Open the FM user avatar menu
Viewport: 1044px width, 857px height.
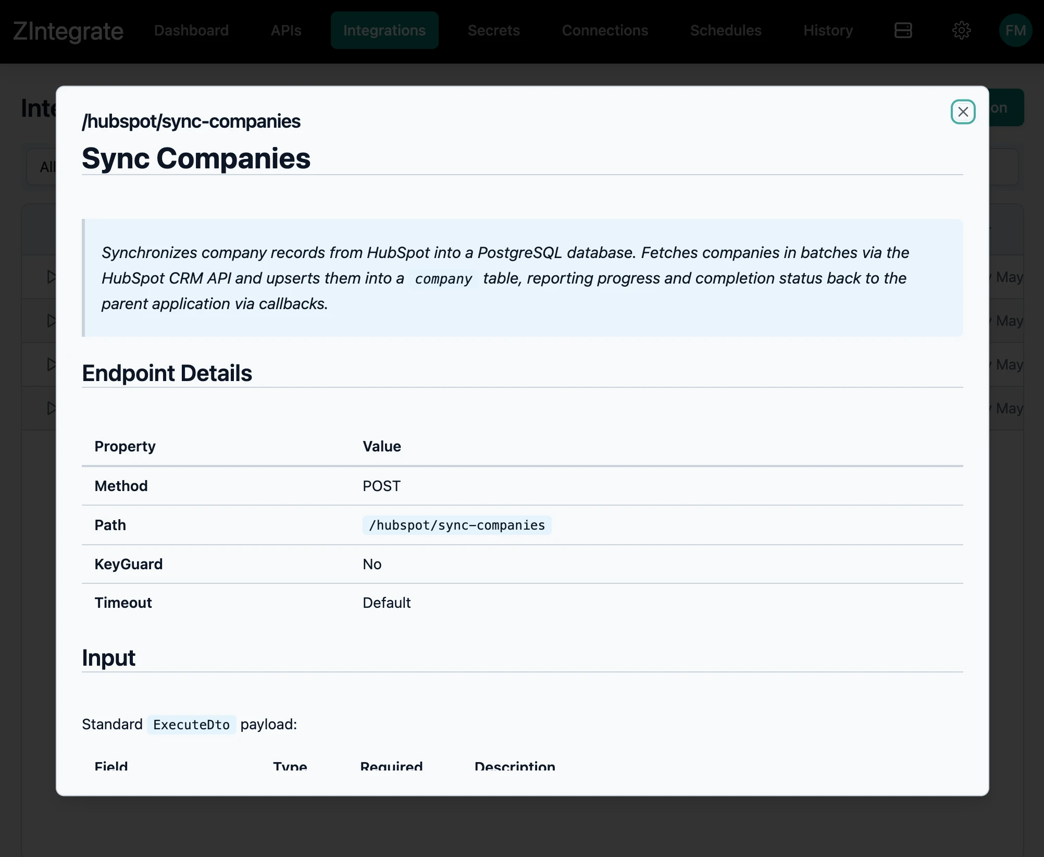point(1015,30)
